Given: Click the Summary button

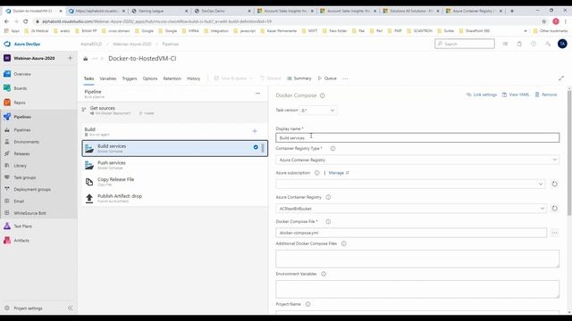Looking at the screenshot, I should (x=299, y=78).
